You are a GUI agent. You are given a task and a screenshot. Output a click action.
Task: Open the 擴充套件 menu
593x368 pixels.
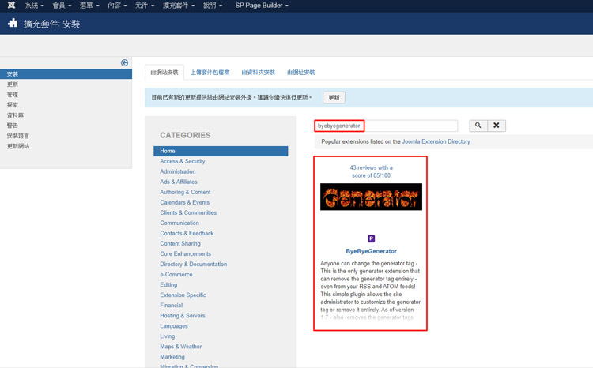coord(179,6)
